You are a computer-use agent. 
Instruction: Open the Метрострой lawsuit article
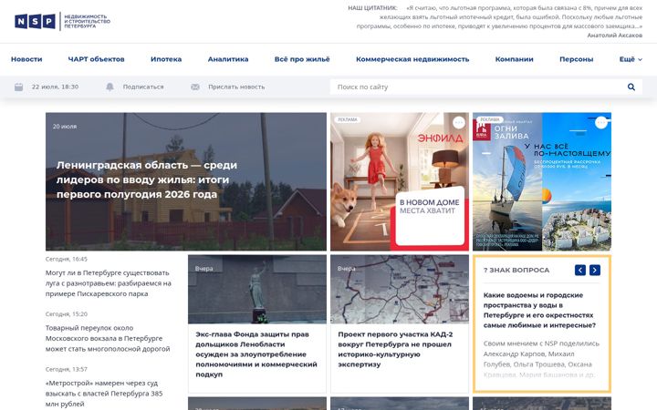[x=104, y=394]
